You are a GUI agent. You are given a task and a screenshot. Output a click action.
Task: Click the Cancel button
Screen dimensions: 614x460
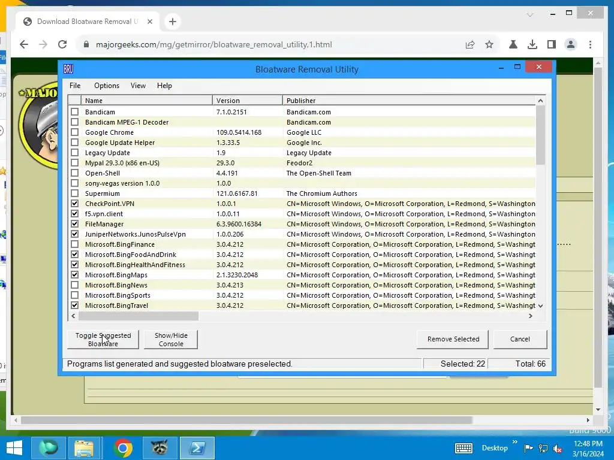click(520, 339)
